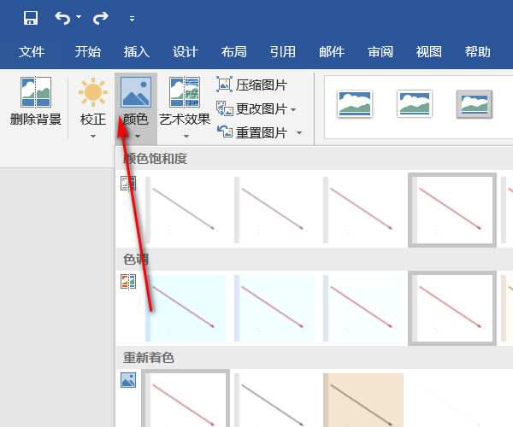
Task: Select the gray-framed third picture style
Action: 475,104
